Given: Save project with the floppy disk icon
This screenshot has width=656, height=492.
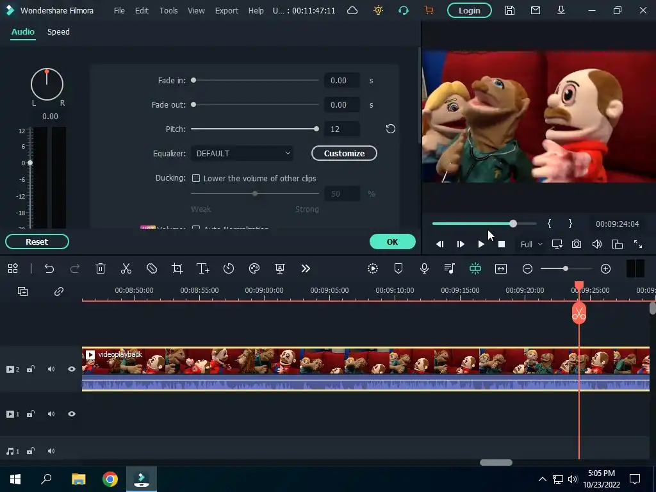Looking at the screenshot, I should (509, 10).
